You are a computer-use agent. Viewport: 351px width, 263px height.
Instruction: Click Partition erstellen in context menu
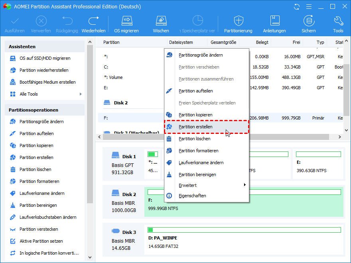207,127
